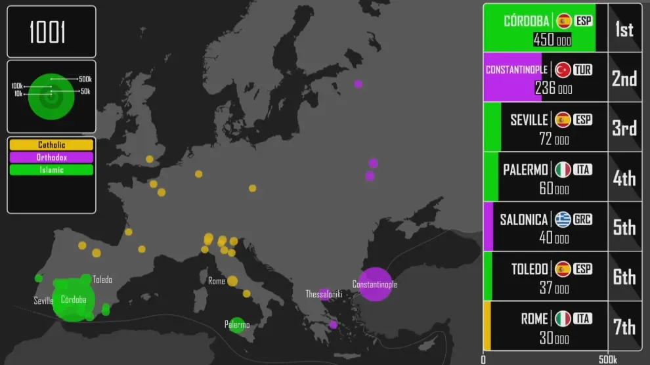
Task: Toggle the Orthodox legend label
Action: point(51,158)
